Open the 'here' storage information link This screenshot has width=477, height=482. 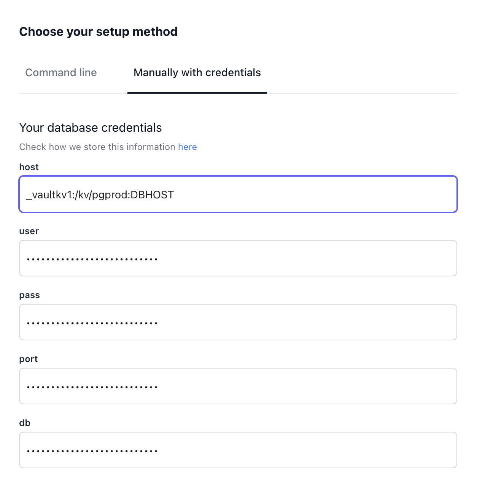click(x=188, y=147)
